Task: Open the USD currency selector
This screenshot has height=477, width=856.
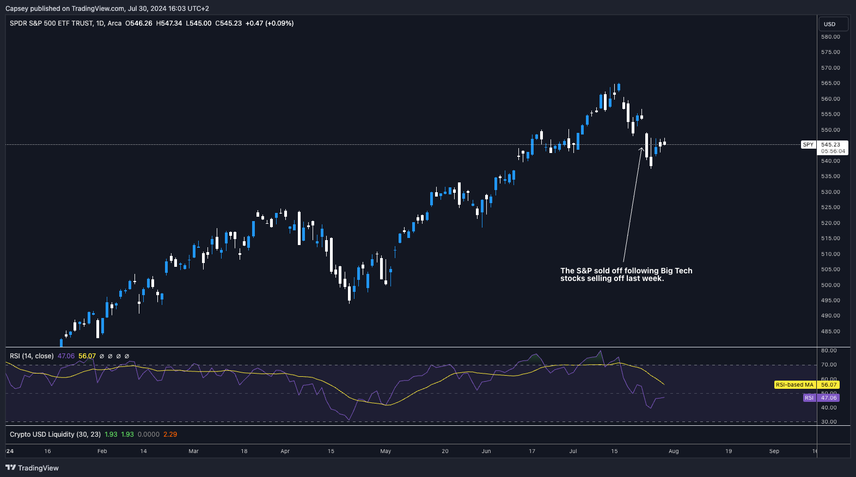Action: coord(834,24)
